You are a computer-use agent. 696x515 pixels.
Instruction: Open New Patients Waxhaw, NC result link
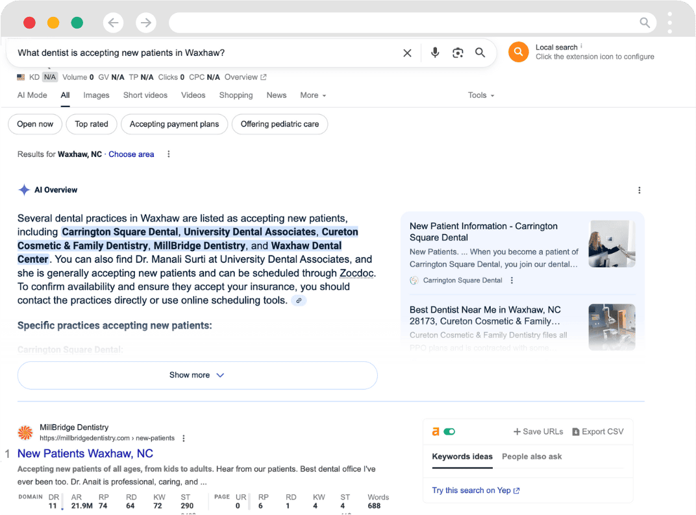click(85, 453)
